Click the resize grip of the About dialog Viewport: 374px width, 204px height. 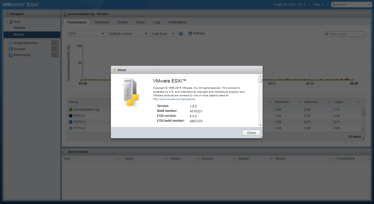[261, 137]
